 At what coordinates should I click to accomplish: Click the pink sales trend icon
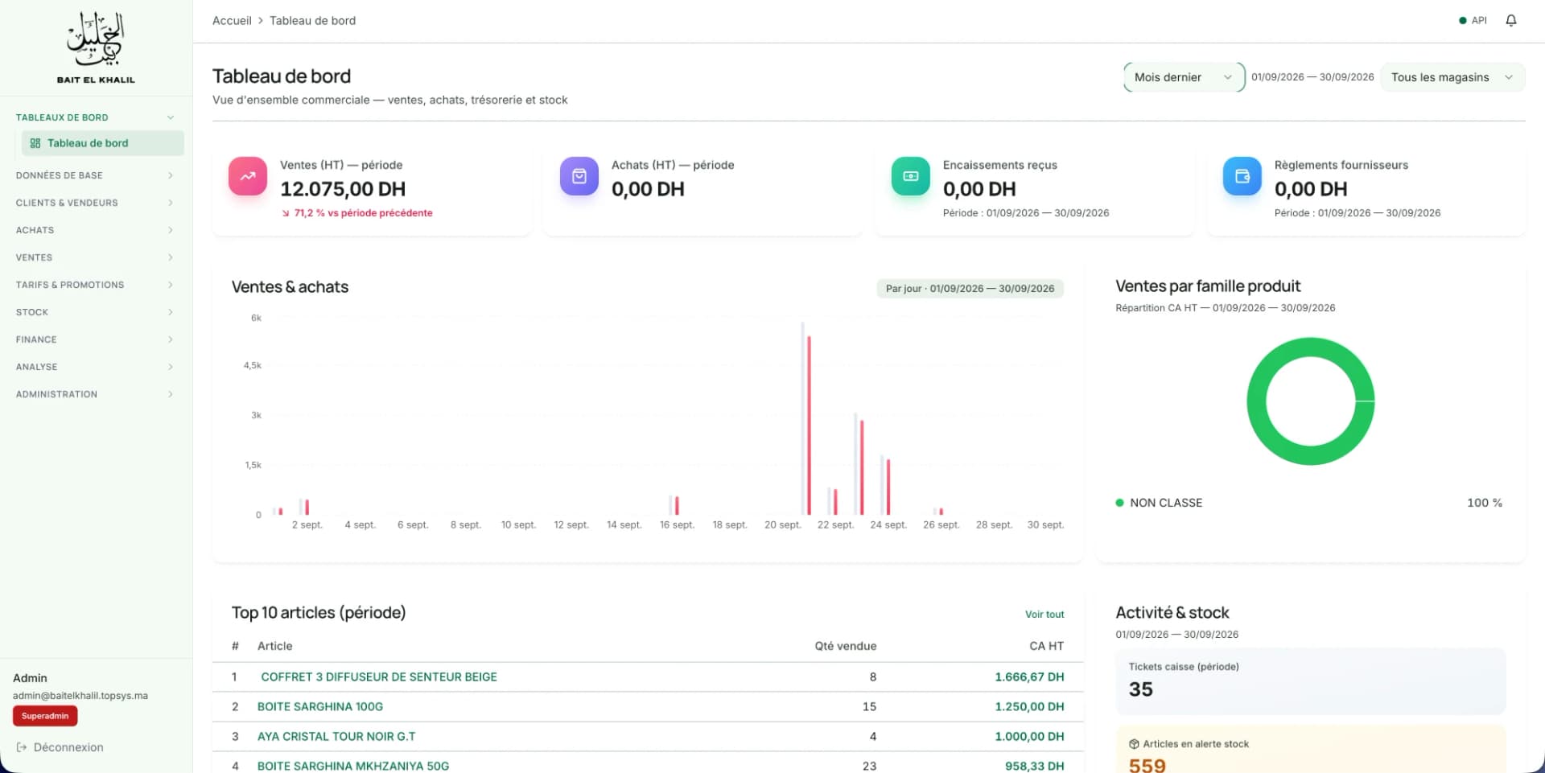pos(248,176)
